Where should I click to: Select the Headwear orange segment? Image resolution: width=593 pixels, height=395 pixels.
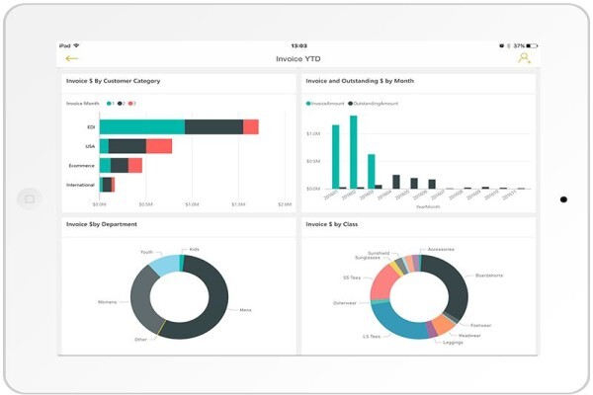[x=443, y=324]
